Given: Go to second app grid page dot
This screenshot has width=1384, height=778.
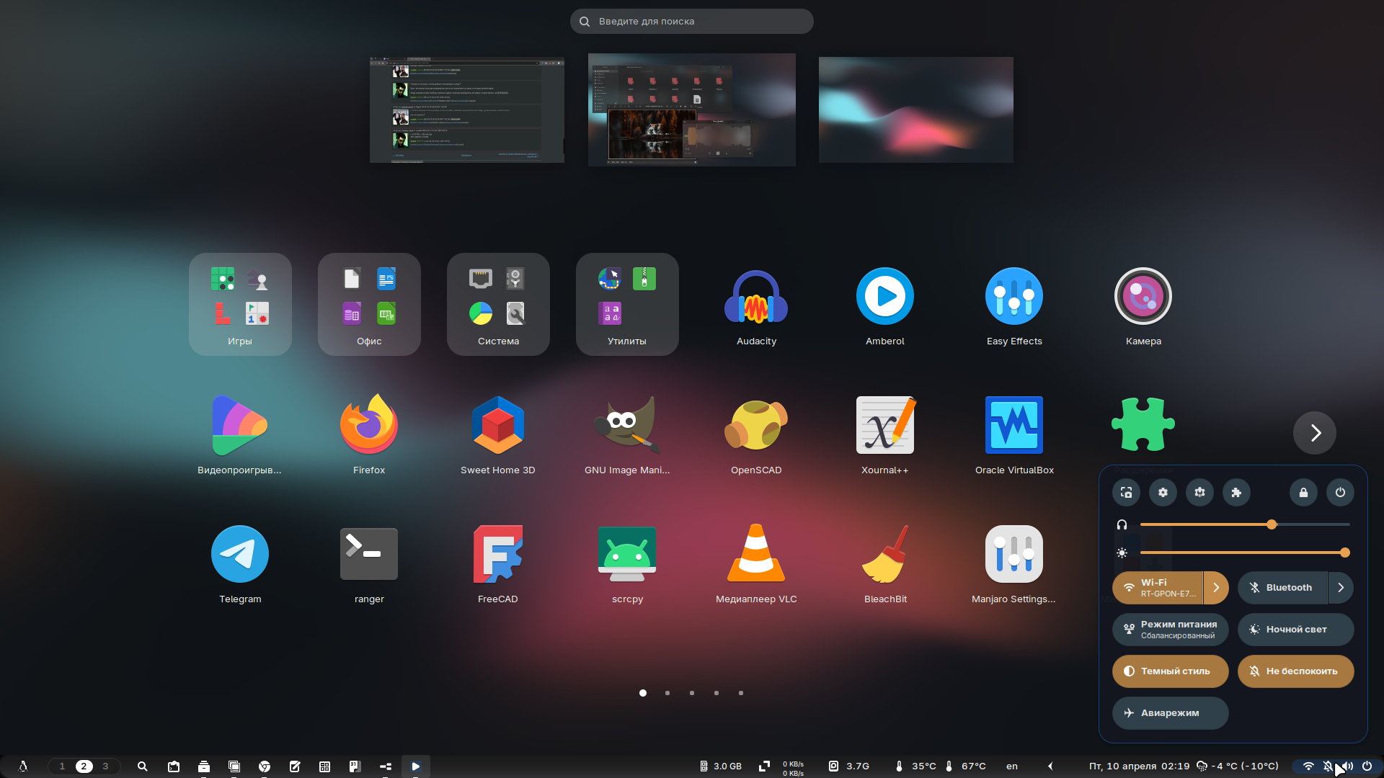Looking at the screenshot, I should [667, 693].
